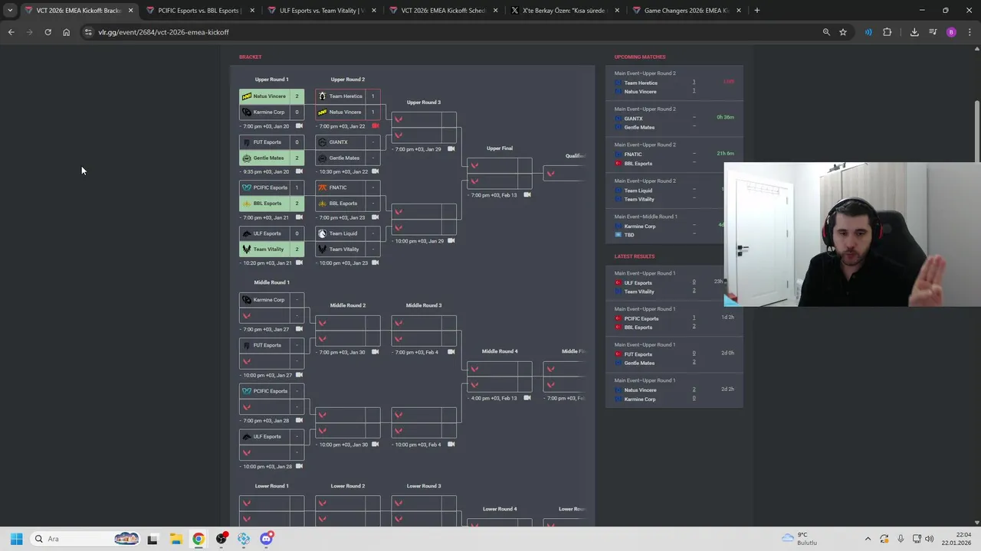Open File Explorer from the taskbar
981x551 pixels.
point(176,539)
